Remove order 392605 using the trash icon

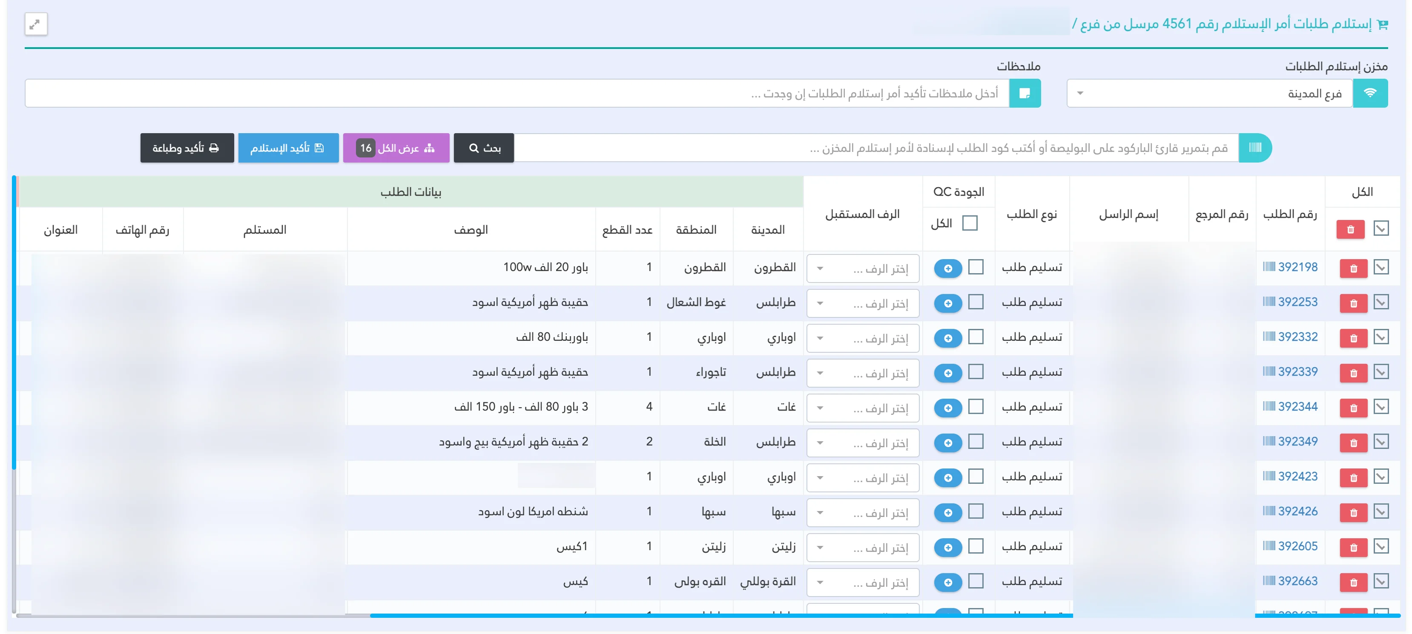(1353, 548)
